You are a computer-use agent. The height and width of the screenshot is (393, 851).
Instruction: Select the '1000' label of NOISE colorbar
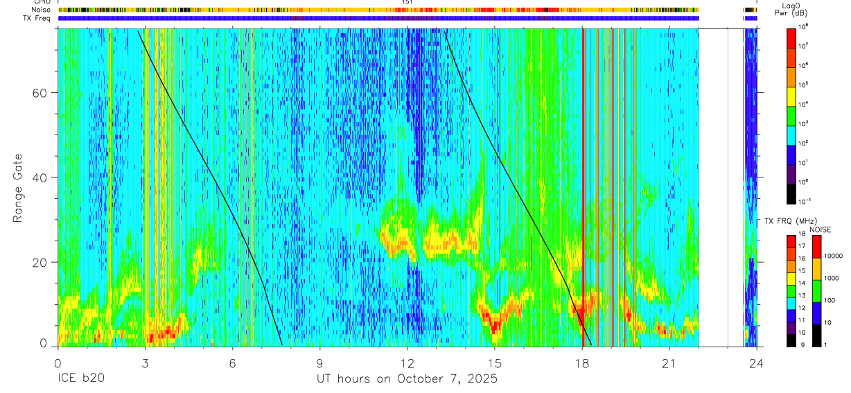coord(830,279)
